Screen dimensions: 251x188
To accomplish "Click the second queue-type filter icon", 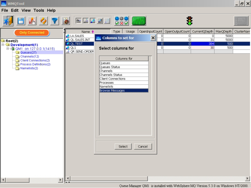I will pyautogui.click(x=86, y=21).
